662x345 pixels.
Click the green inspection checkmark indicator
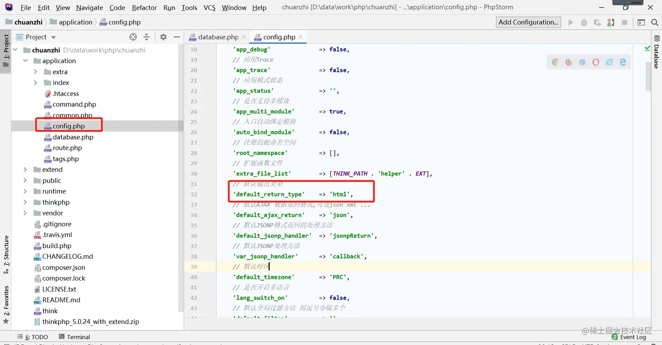click(648, 49)
